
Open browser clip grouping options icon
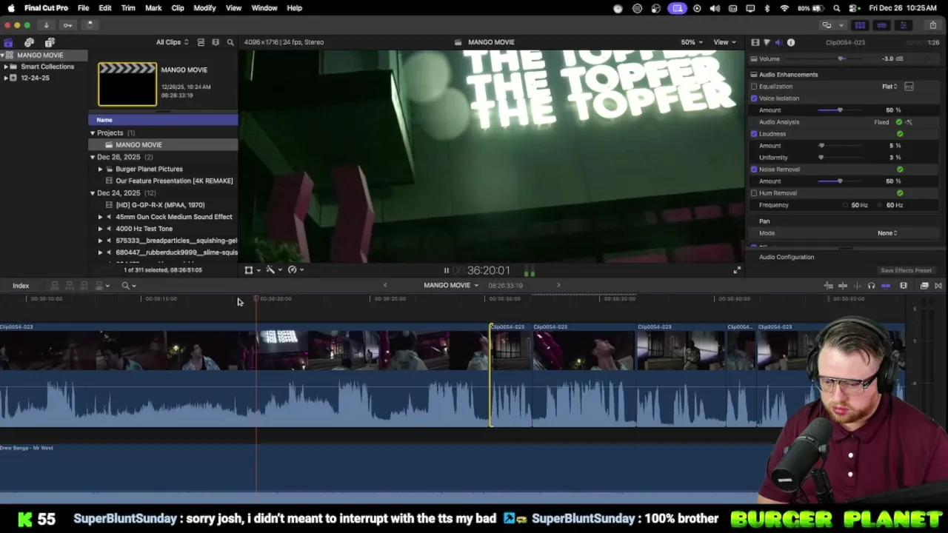[216, 42]
